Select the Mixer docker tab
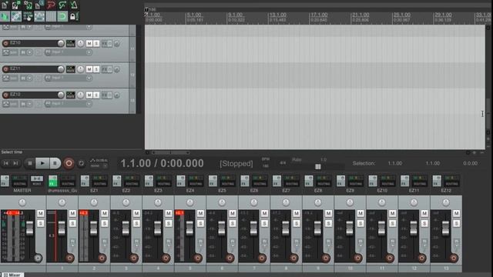 pyautogui.click(x=12, y=275)
